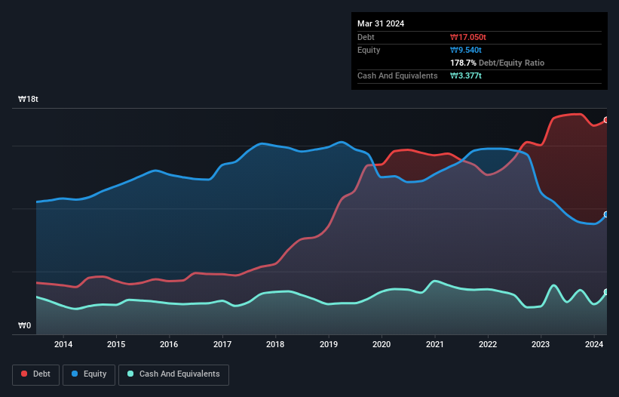
Task: Select the 2015 x-axis label
Action: tap(116, 344)
